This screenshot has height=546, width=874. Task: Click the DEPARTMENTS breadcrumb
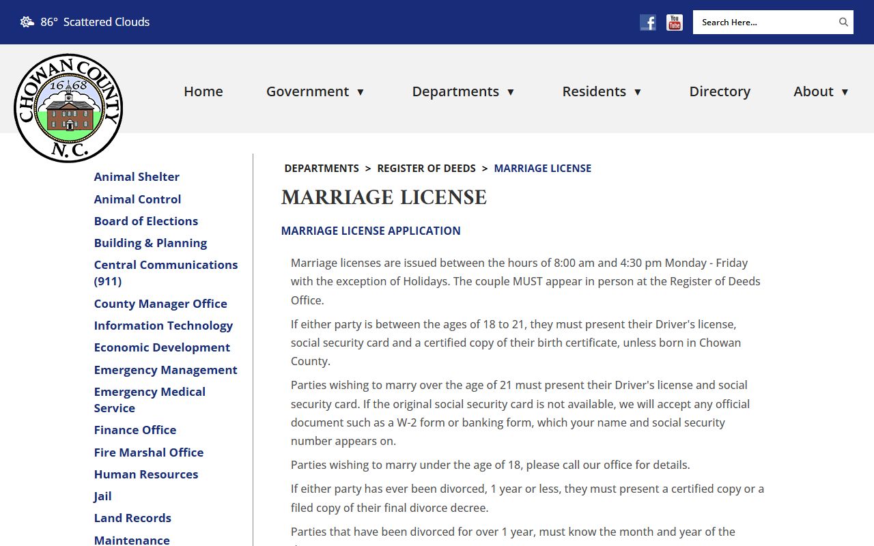point(322,169)
